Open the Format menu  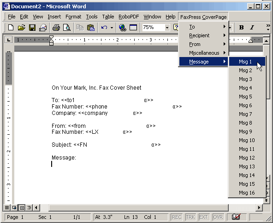[x=73, y=17]
